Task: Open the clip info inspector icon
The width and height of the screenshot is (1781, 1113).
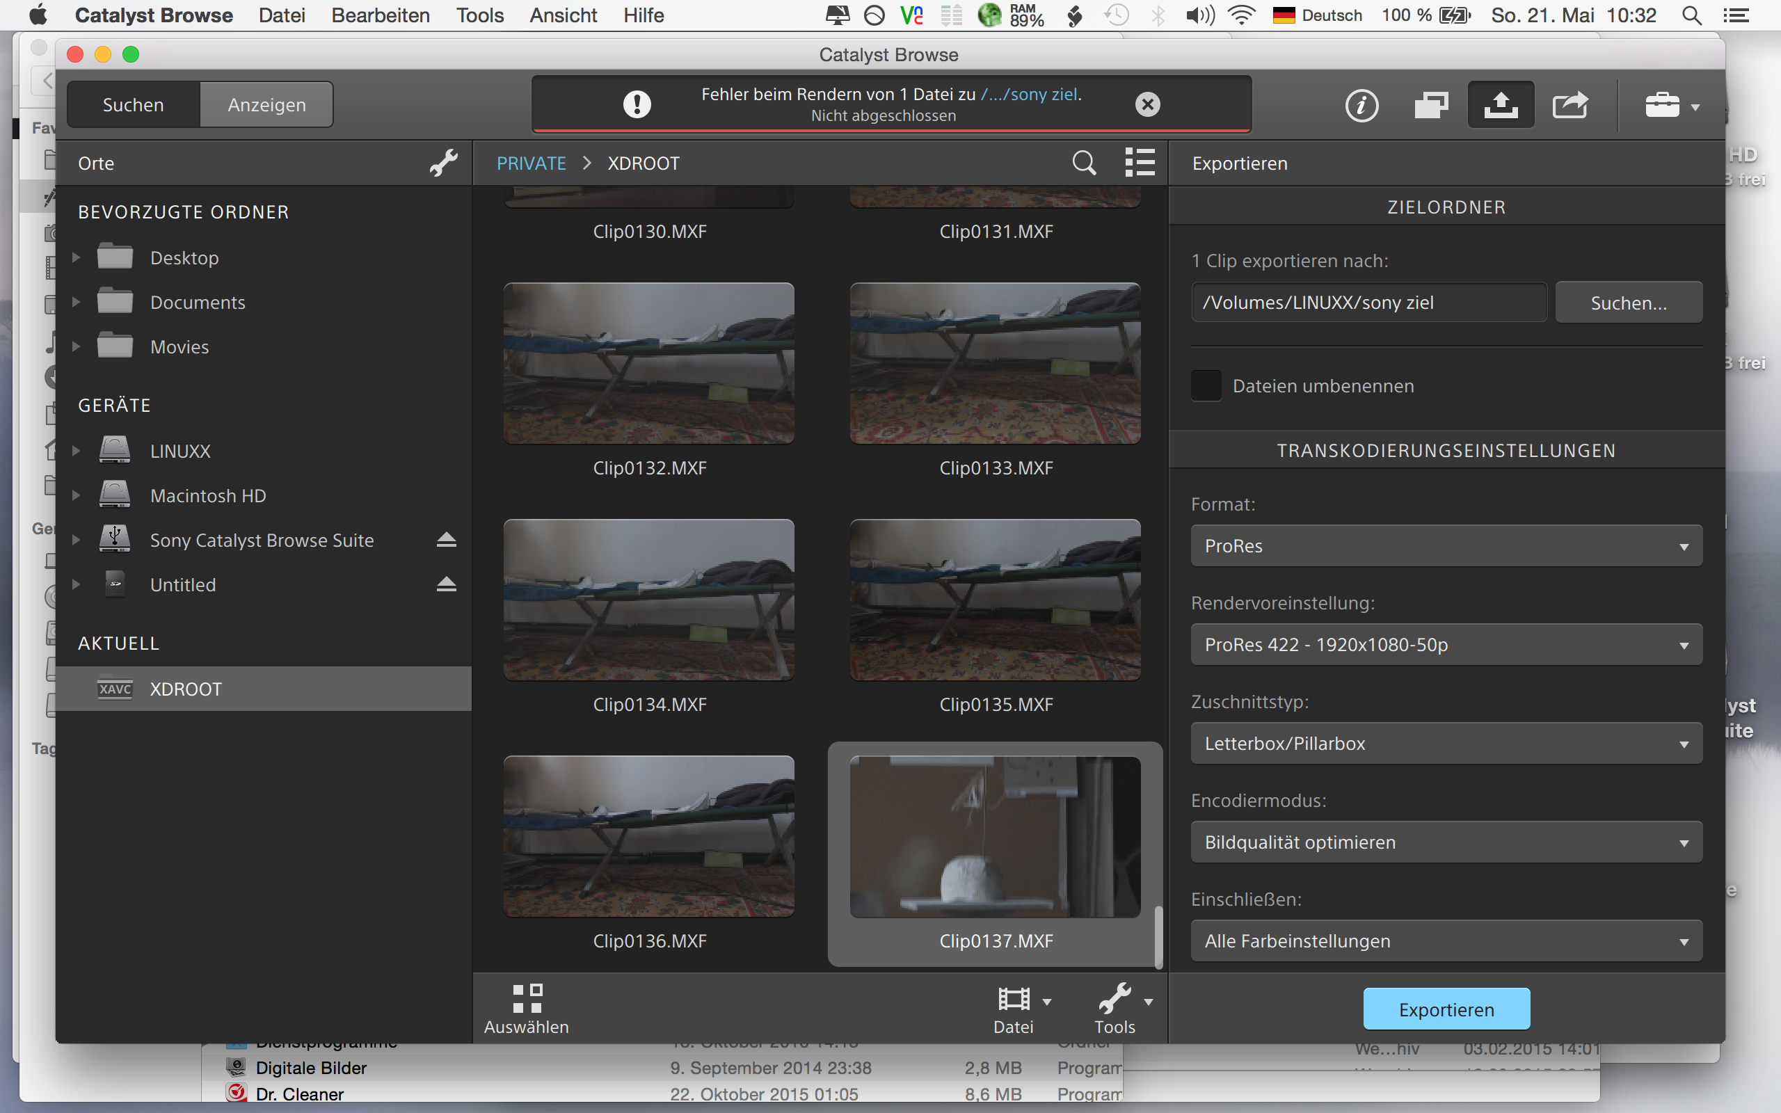Action: pyautogui.click(x=1361, y=105)
